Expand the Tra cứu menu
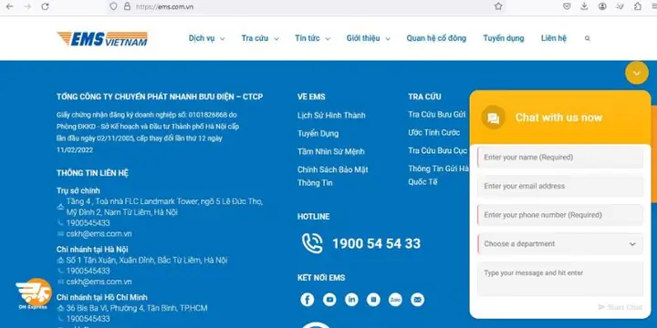The height and width of the screenshot is (328, 657). coord(260,38)
